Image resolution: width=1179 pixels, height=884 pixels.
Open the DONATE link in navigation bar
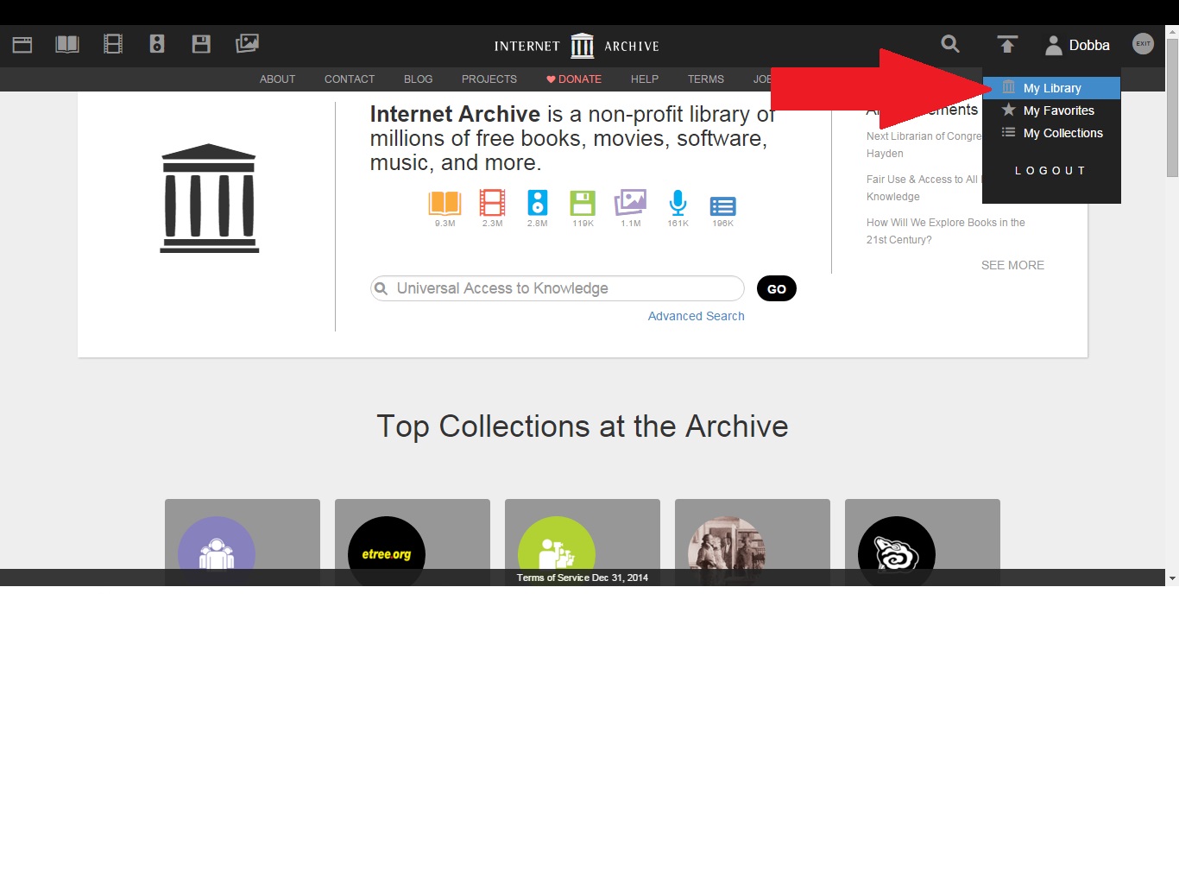[574, 79]
